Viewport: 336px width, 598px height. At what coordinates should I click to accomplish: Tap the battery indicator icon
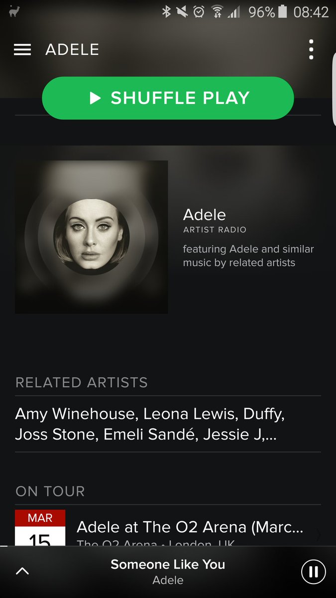[x=283, y=12]
